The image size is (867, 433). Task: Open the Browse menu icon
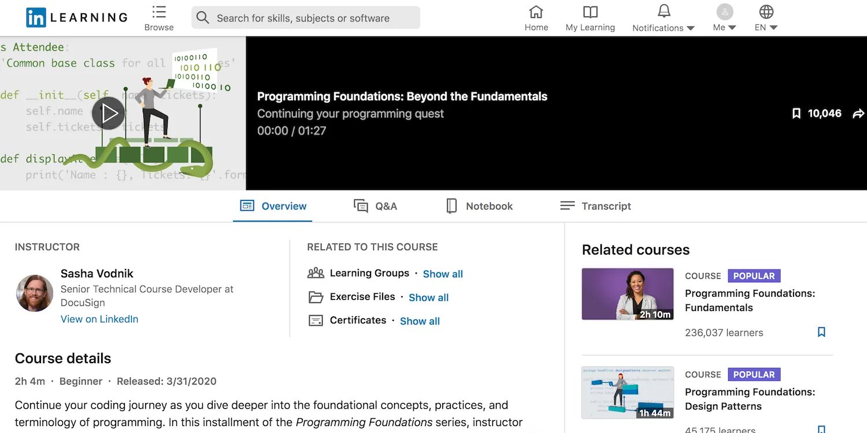click(159, 12)
